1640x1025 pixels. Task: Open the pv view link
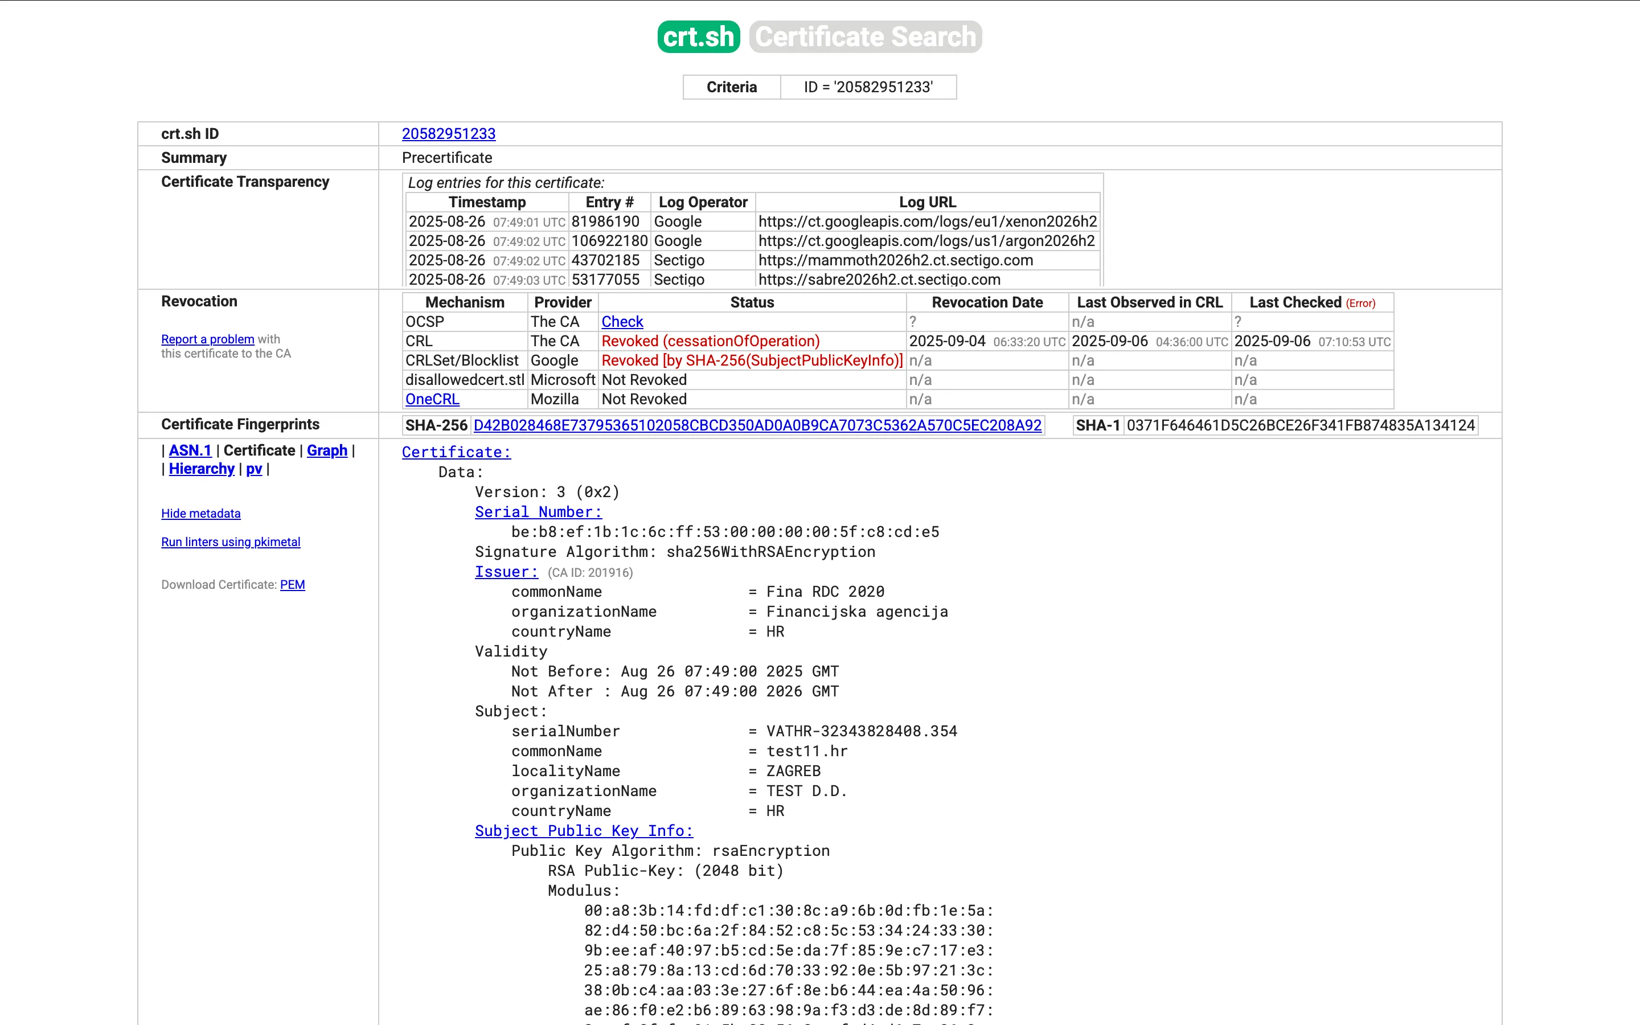[x=253, y=469]
